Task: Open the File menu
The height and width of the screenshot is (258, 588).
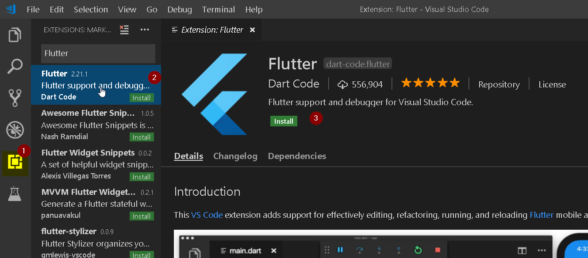Action: (x=33, y=9)
